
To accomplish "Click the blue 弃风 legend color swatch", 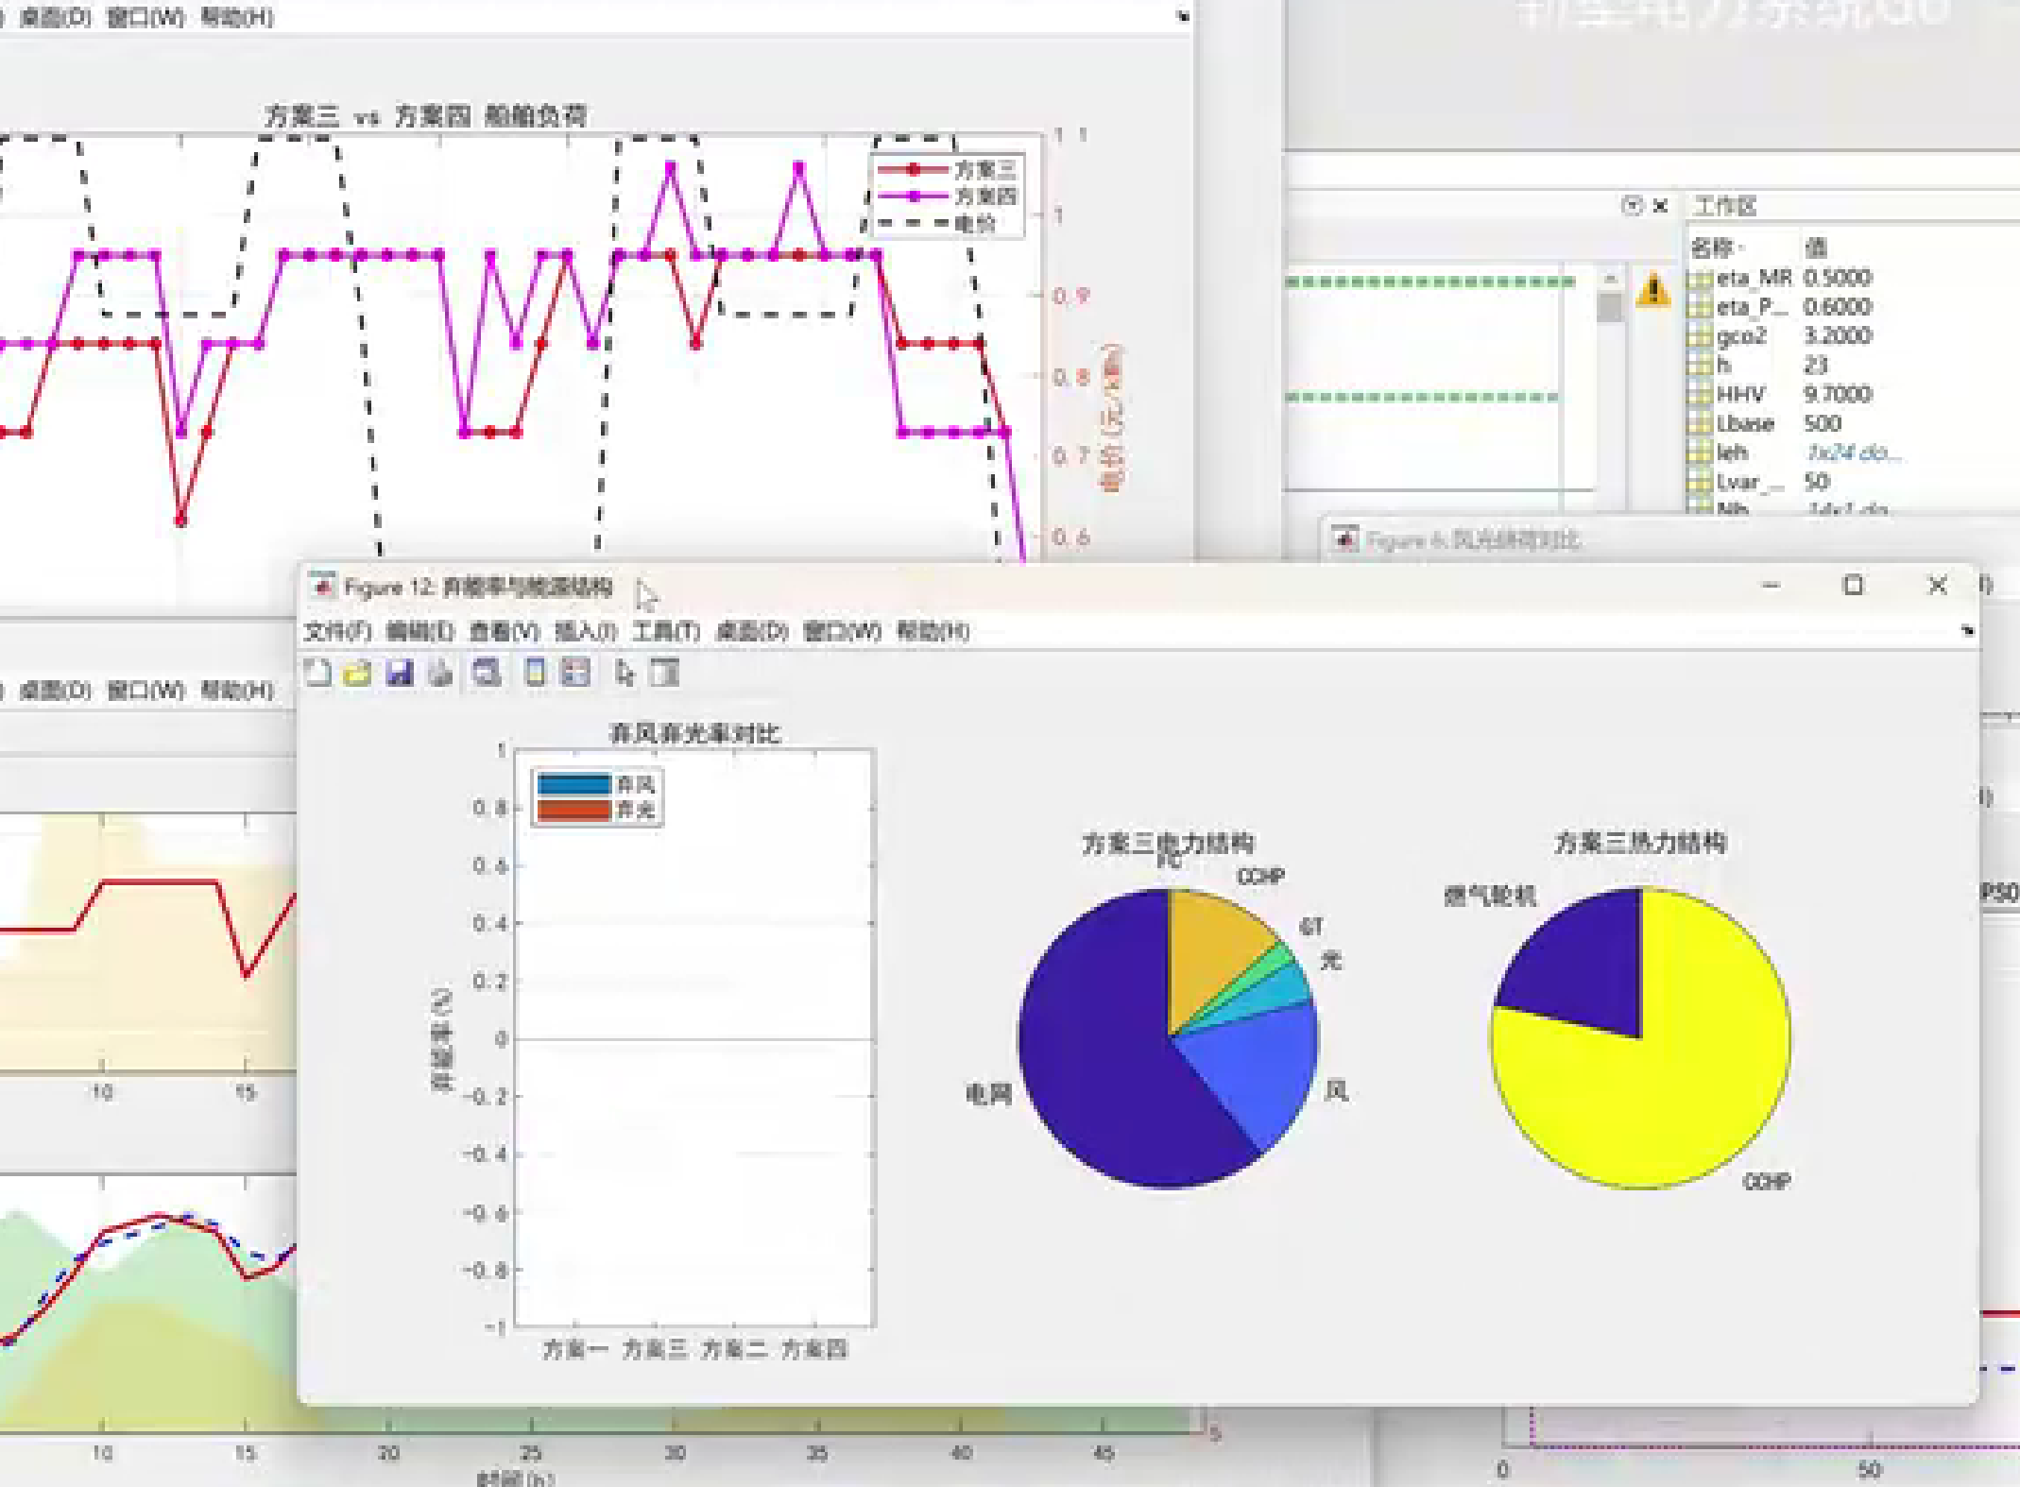I will [573, 784].
